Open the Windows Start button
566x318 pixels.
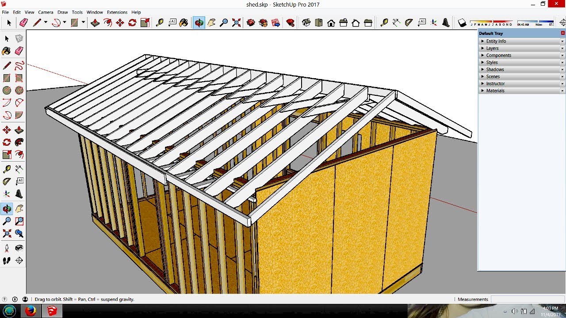pos(9,311)
